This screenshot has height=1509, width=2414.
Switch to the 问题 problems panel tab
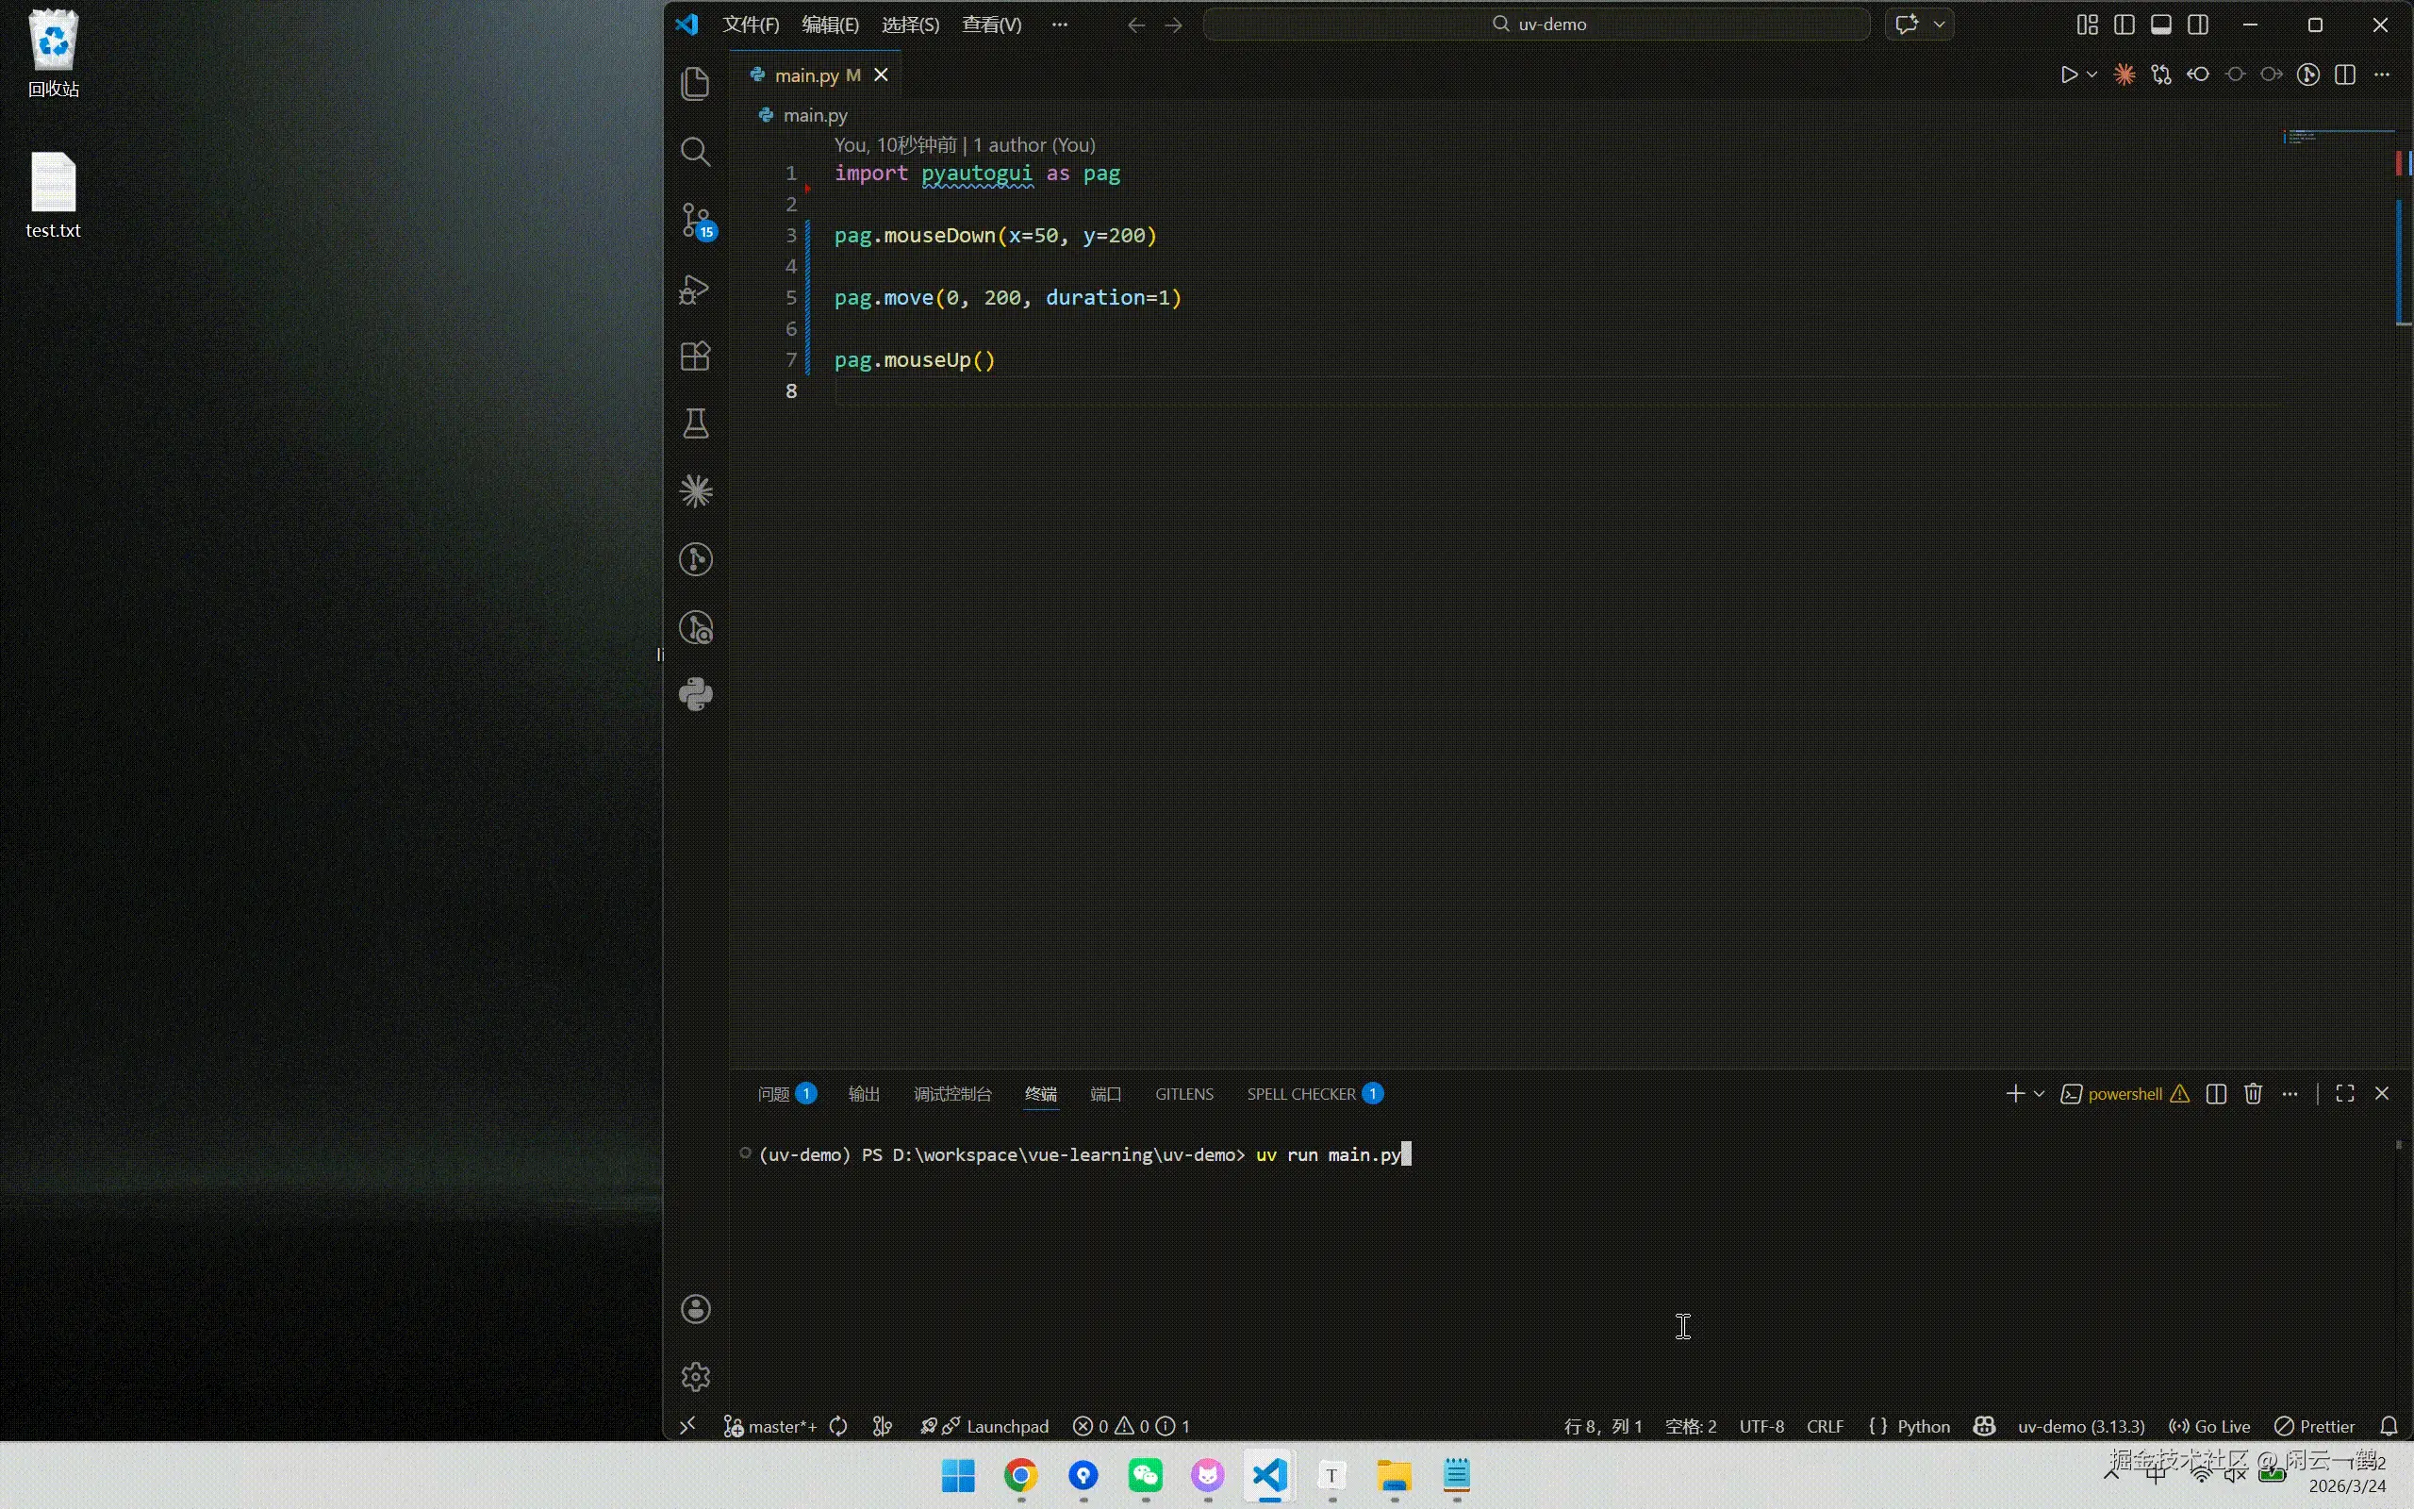pyautogui.click(x=773, y=1094)
